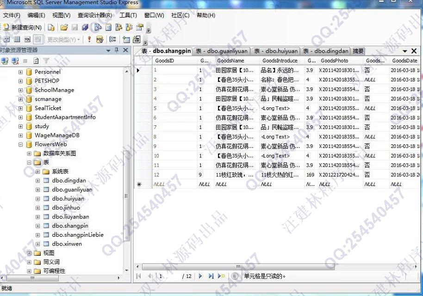The width and height of the screenshot is (423, 296).
Task: Click the filter funnel icon in Object Explorer
Action: pyautogui.click(x=46, y=61)
